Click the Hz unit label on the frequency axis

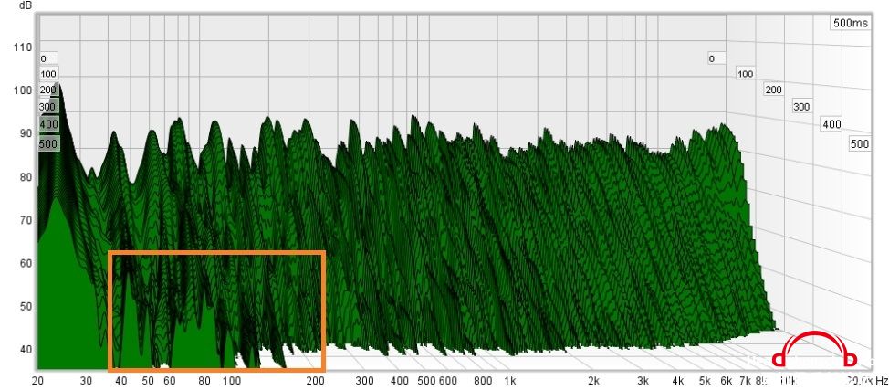881,380
